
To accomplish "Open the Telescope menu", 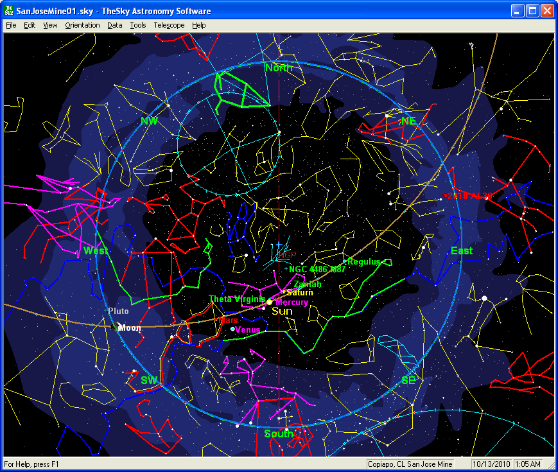I will [x=169, y=25].
